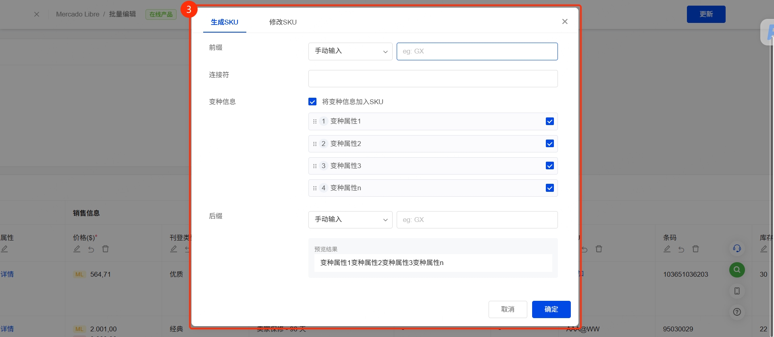Focus the 连接符 input field

(433, 78)
